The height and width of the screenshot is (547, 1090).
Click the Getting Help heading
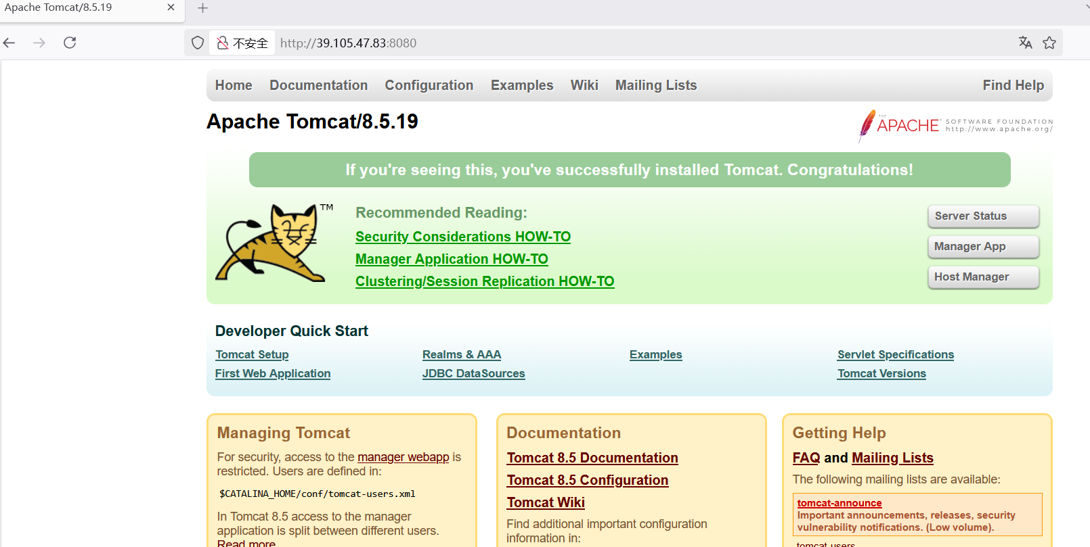coord(840,433)
